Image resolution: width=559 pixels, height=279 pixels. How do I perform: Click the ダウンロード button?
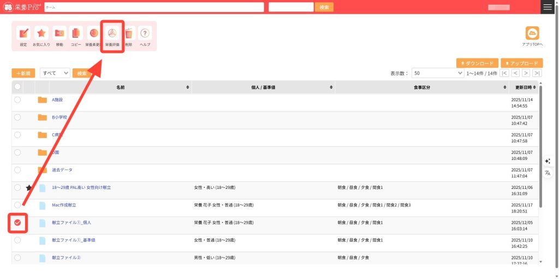(477, 63)
